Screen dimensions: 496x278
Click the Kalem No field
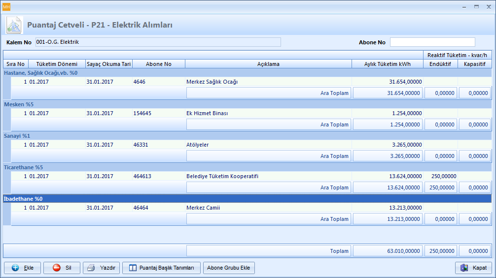(x=158, y=42)
